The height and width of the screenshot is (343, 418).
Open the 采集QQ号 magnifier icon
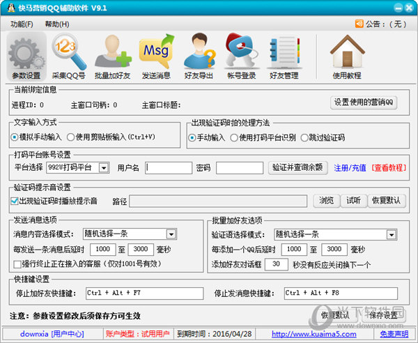[68, 56]
